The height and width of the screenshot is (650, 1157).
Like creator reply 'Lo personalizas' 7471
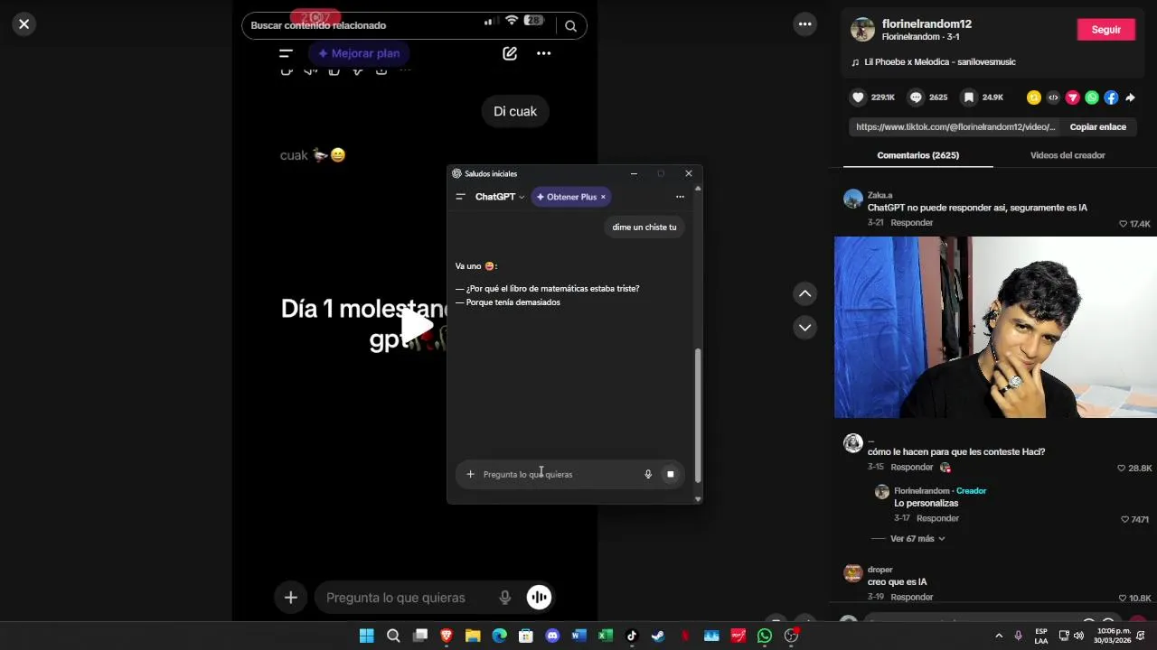(x=1125, y=520)
